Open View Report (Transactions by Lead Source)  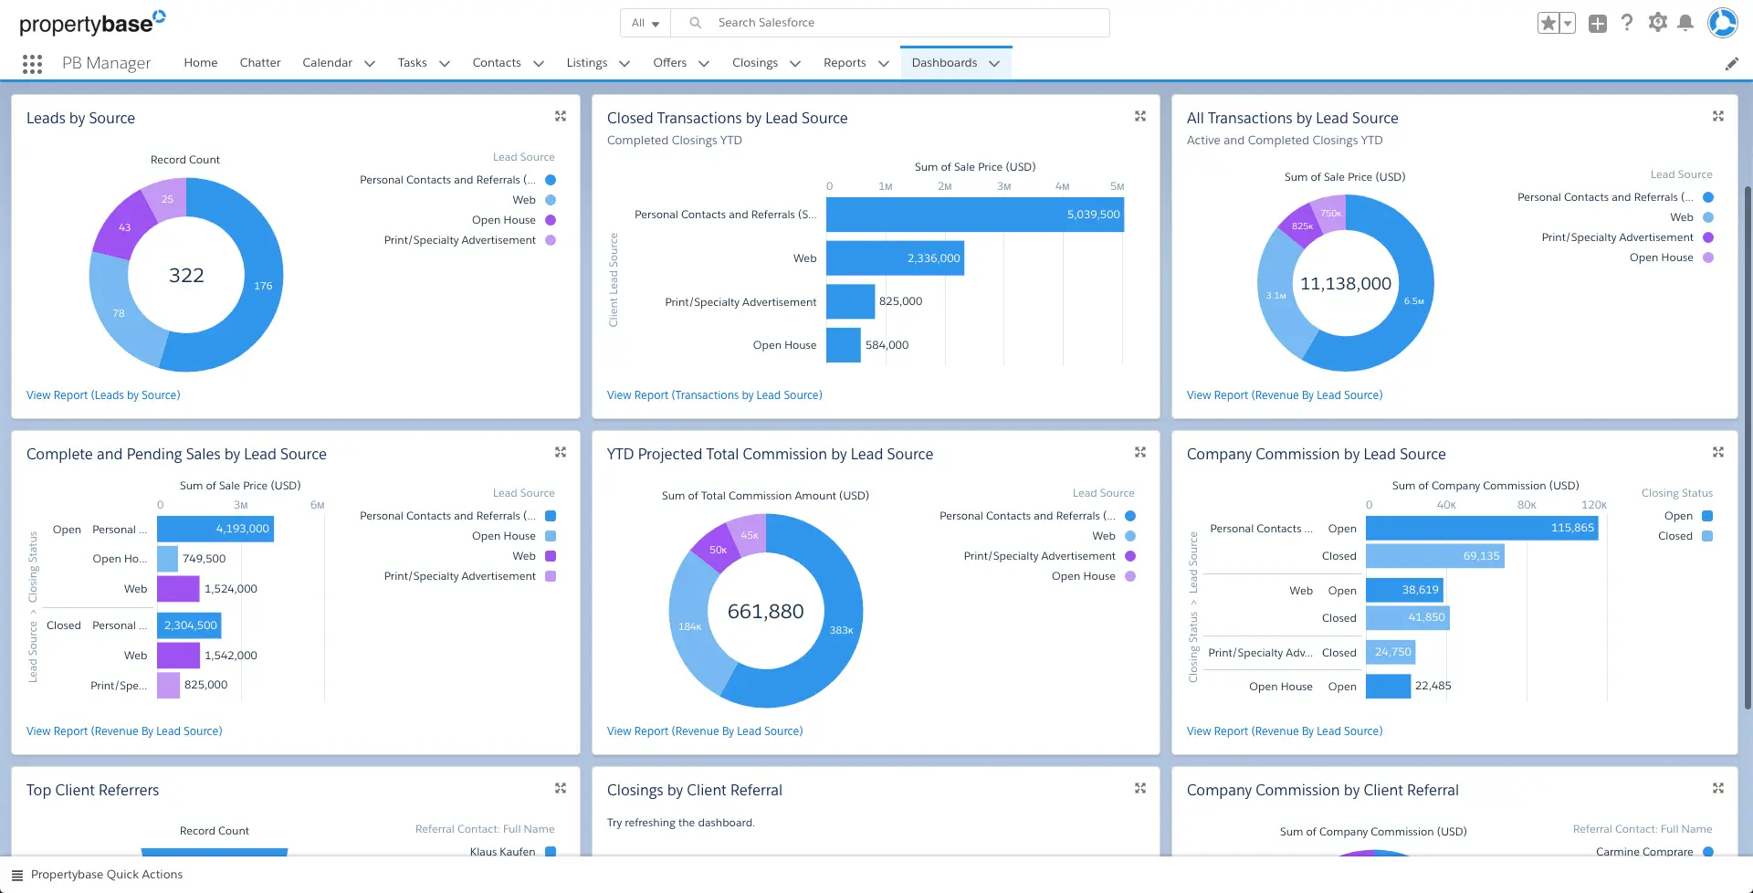(714, 394)
